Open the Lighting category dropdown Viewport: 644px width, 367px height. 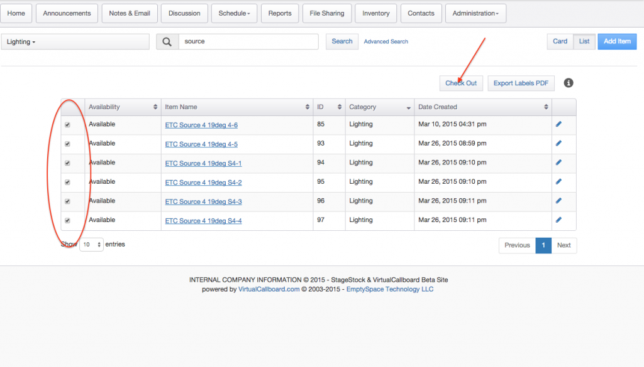(x=75, y=42)
